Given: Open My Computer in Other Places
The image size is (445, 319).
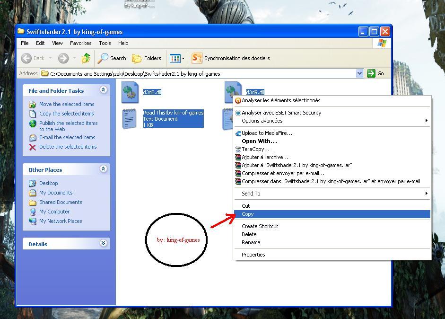Looking at the screenshot, I should [x=54, y=212].
